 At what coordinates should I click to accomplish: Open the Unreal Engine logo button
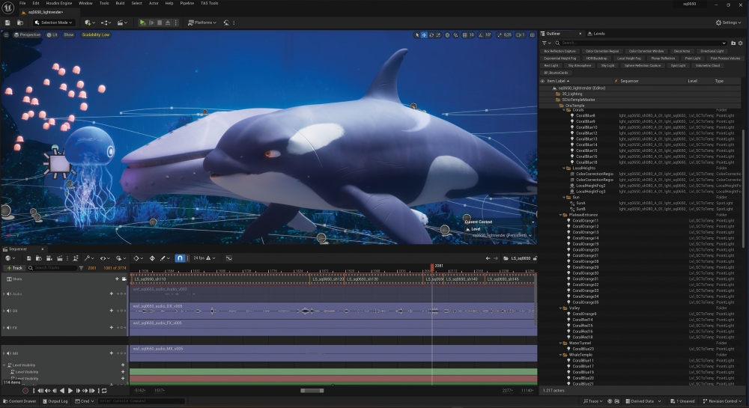pos(8,7)
